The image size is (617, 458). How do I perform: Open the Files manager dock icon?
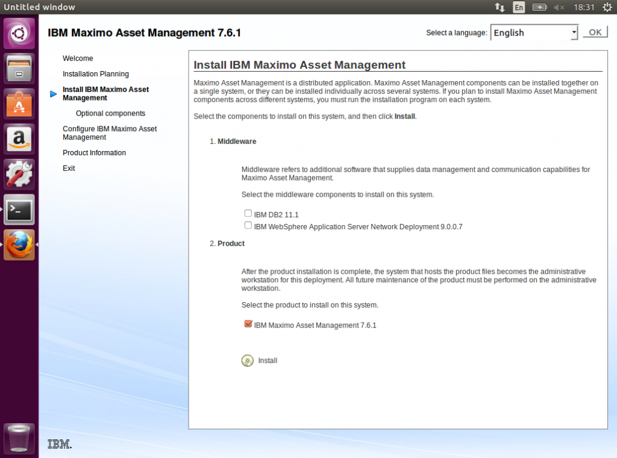point(19,69)
